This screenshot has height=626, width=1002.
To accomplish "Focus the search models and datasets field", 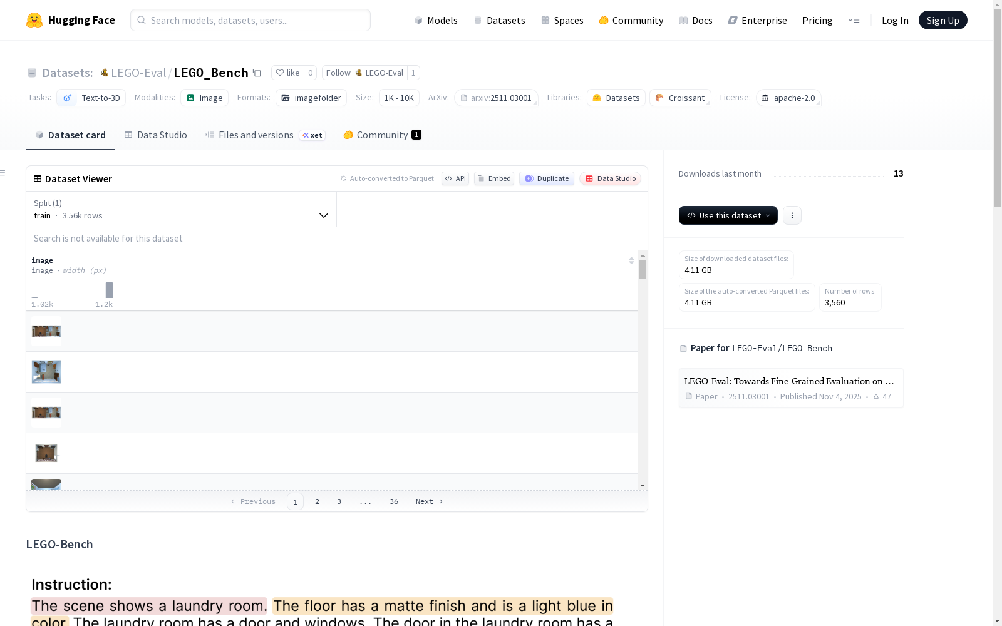I will [250, 20].
